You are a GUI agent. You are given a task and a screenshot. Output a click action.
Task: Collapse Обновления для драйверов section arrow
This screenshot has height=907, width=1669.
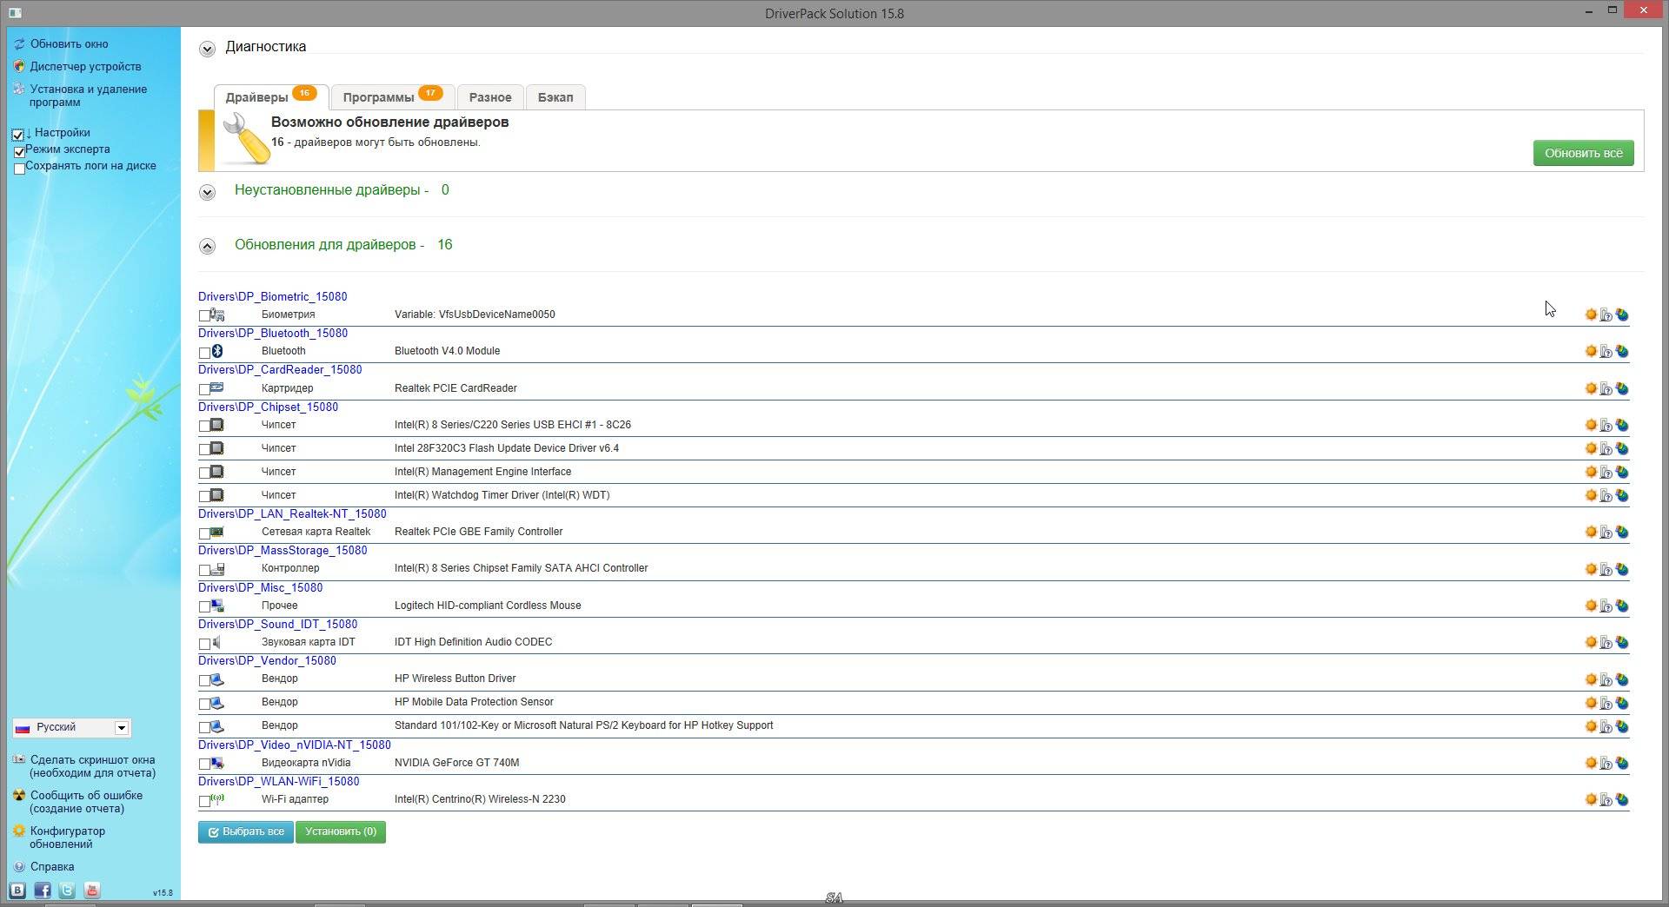(207, 247)
